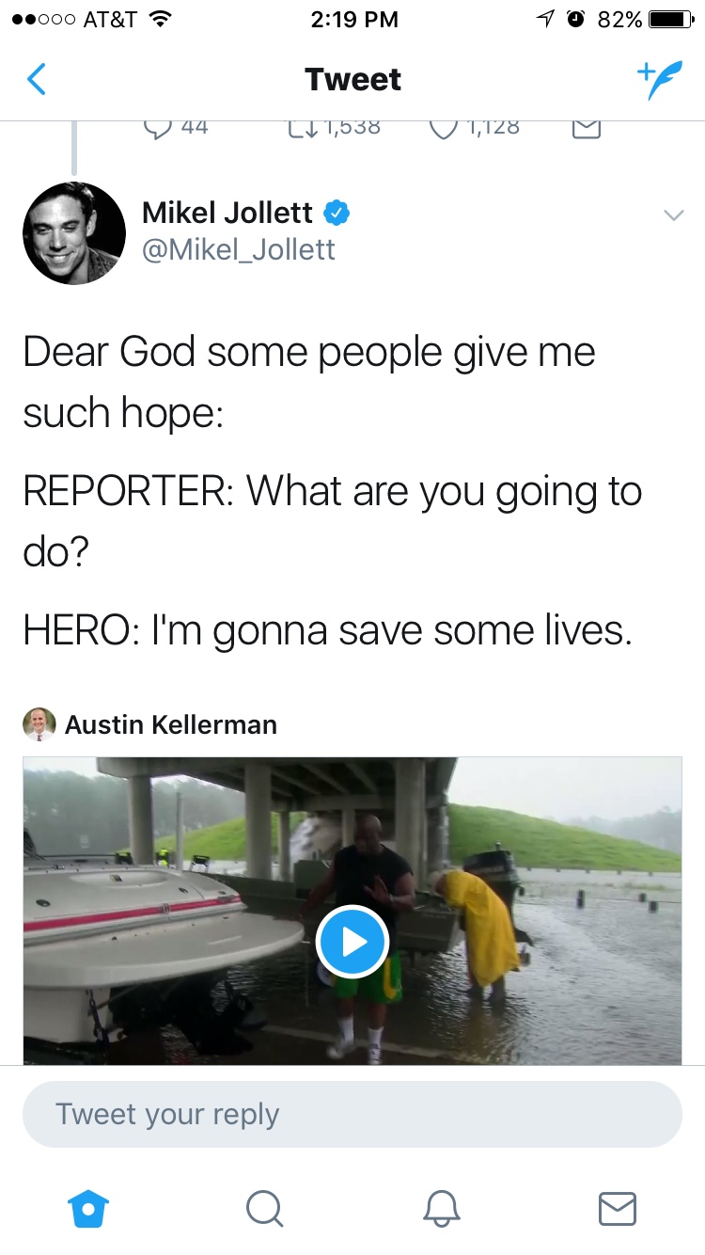Open Mikel Jollett's profile picture
The height and width of the screenshot is (1255, 705).
pyautogui.click(x=74, y=233)
